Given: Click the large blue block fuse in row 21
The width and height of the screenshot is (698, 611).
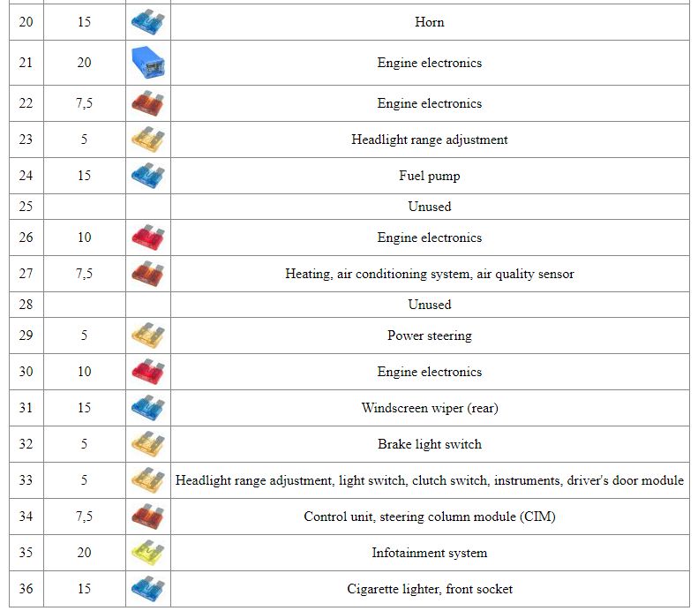Looking at the screenshot, I should (x=148, y=63).
